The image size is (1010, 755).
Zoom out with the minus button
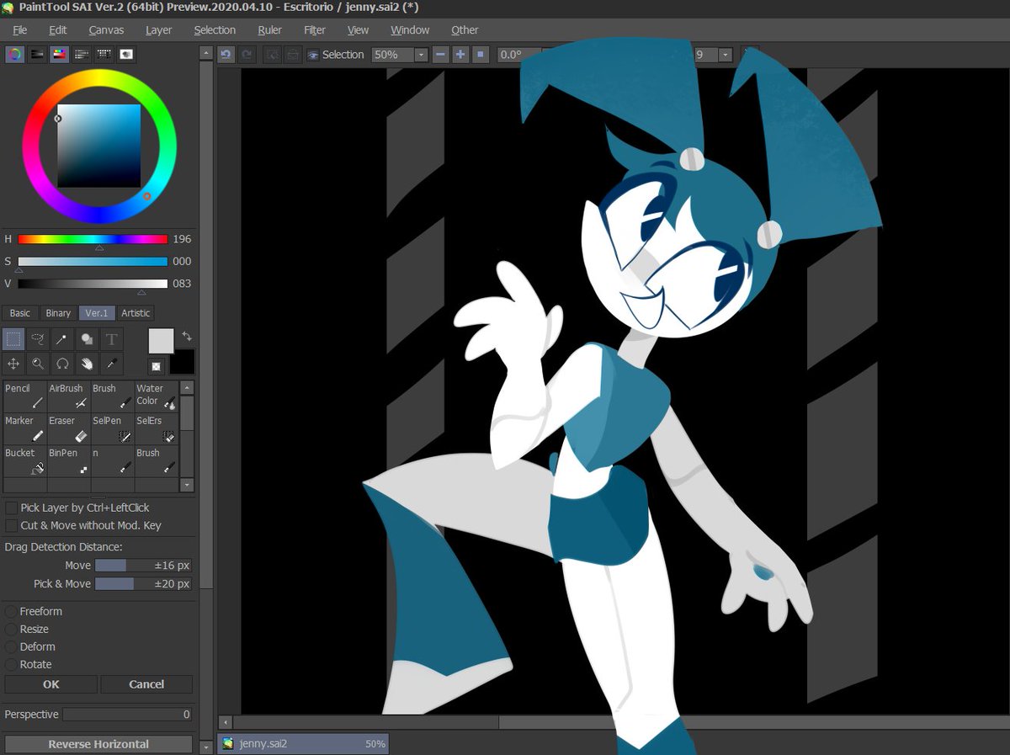(441, 55)
